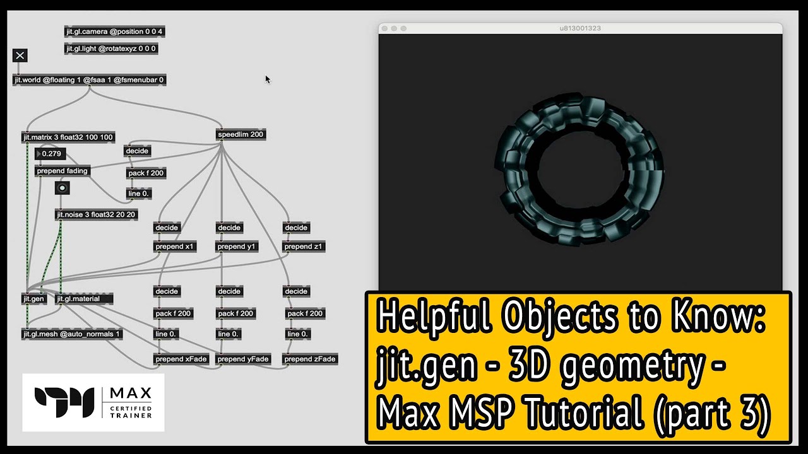Click line 0. object above prepend xFade
Viewport: 808px width, 454px height.
166,334
